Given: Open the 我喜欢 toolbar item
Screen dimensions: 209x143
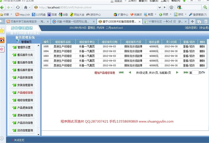Looking at the screenshot, I should coord(136,15).
